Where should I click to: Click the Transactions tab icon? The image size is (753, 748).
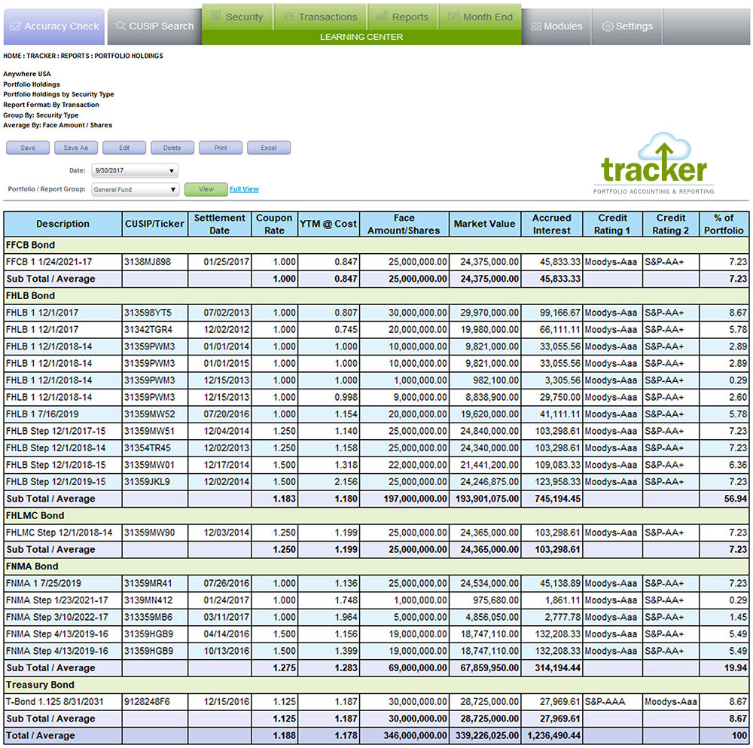[x=288, y=17]
